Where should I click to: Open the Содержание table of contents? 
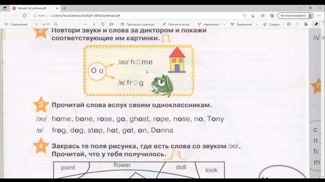16,24
